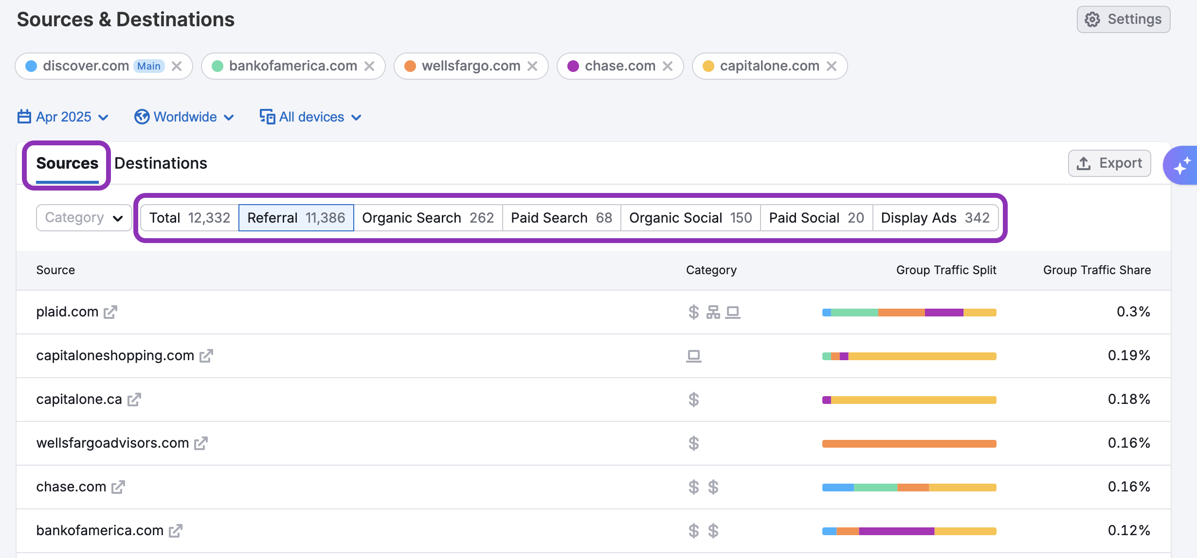Viewport: 1197px width, 558px height.
Task: Click external link icon beside capitalone.ca
Action: (134, 400)
